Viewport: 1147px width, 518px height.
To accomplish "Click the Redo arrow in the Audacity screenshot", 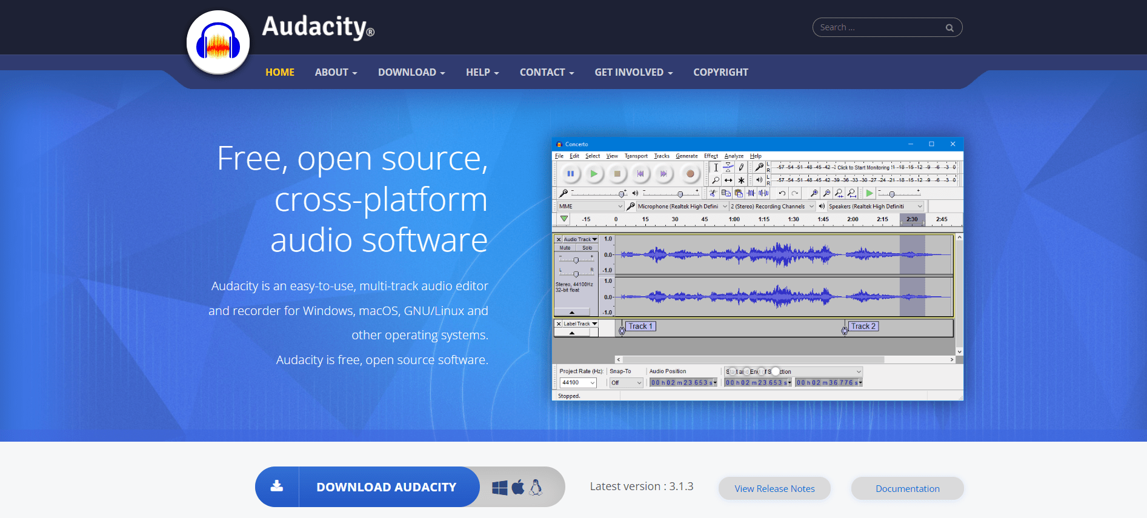I will (795, 193).
